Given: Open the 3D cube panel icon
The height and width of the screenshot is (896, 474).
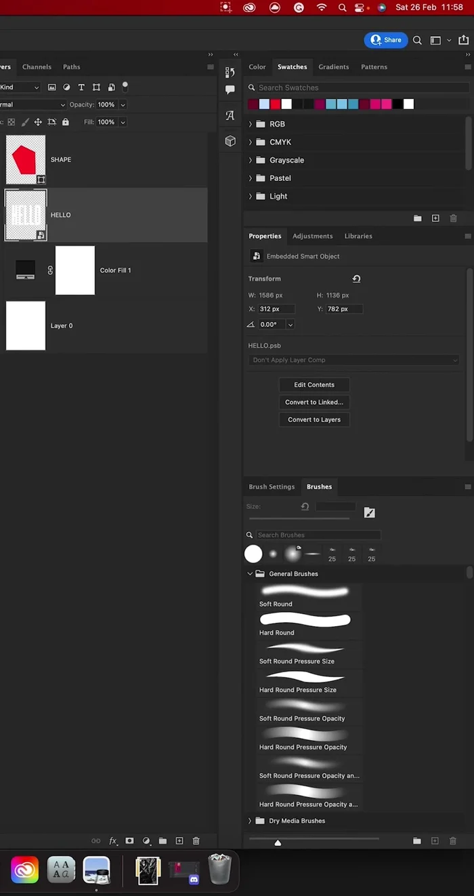Looking at the screenshot, I should click(x=230, y=141).
